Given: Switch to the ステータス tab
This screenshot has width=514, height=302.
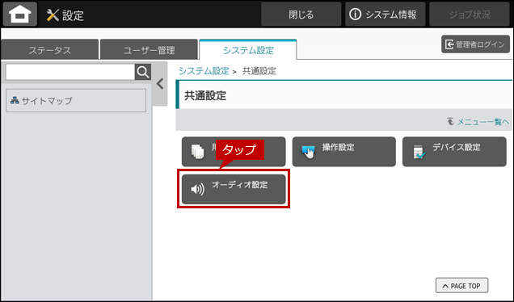Looking at the screenshot, I should click(x=50, y=49).
